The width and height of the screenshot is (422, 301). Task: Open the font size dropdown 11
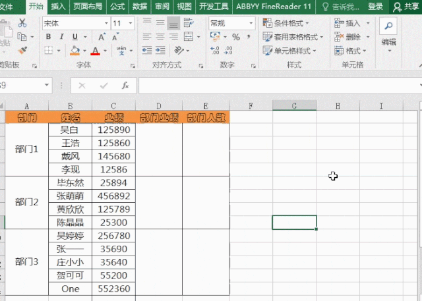131,23
